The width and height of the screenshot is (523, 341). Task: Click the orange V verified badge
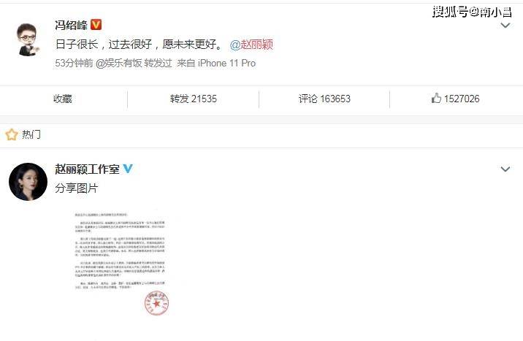[x=96, y=25]
